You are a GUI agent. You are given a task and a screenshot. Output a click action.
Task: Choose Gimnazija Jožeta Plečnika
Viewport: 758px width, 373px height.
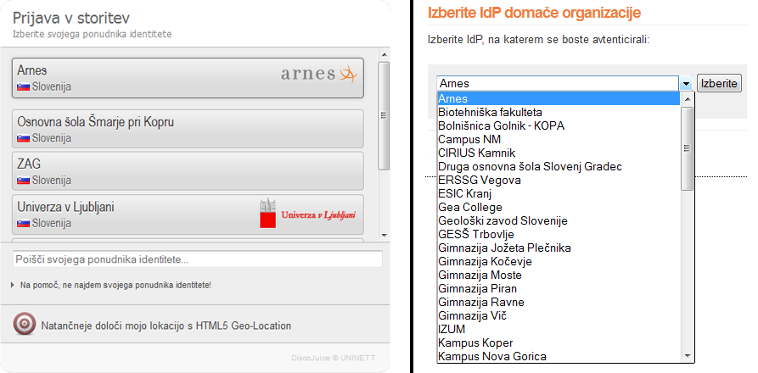click(x=559, y=248)
